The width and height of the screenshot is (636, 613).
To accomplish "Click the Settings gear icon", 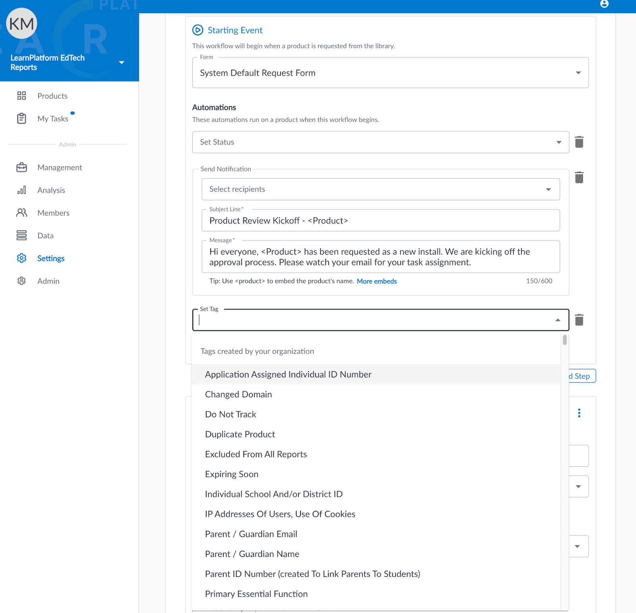I will (21, 258).
